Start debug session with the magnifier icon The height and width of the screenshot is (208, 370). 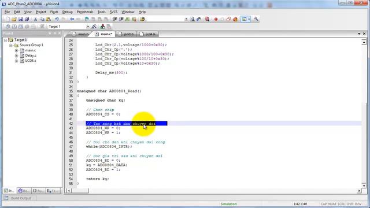[x=207, y=19]
